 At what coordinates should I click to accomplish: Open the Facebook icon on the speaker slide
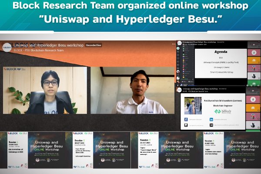tap(186, 119)
